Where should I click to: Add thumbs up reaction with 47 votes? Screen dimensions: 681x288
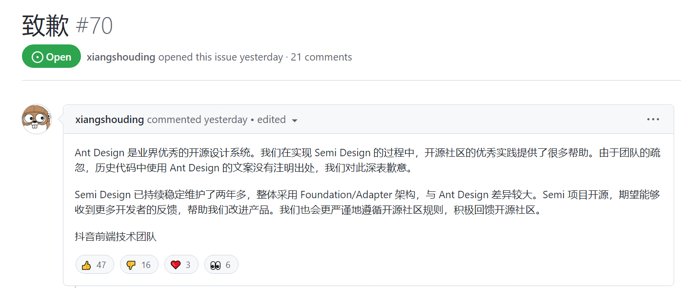pyautogui.click(x=95, y=265)
